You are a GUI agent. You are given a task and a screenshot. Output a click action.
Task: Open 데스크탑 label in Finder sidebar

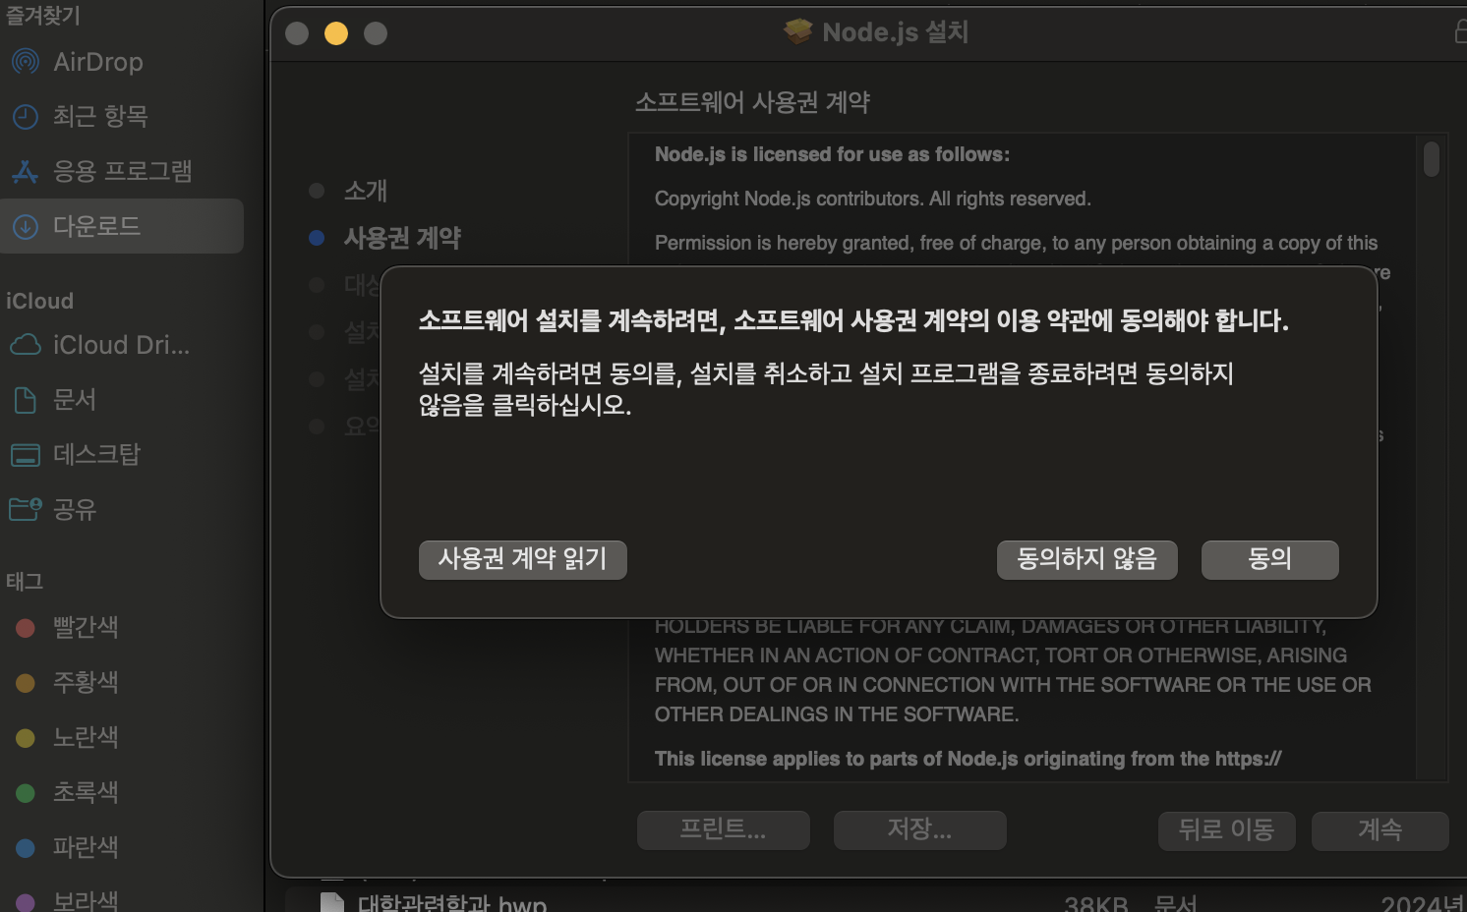(x=96, y=455)
